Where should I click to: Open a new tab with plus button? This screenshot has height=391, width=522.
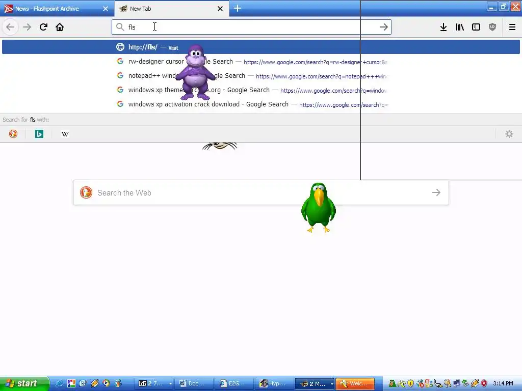(x=238, y=8)
